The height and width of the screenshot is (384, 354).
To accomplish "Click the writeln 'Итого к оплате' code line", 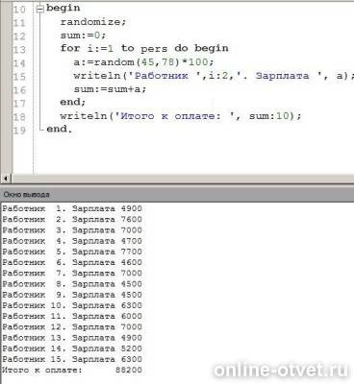I will tap(181, 116).
